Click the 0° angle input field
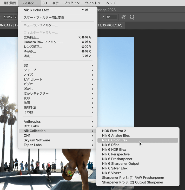Viewport: 185px width, 190px height. pyautogui.click(x=111, y=17)
